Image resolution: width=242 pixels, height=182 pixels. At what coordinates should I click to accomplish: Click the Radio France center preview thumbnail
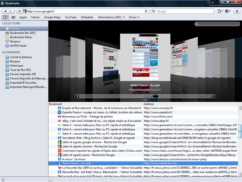145,57
